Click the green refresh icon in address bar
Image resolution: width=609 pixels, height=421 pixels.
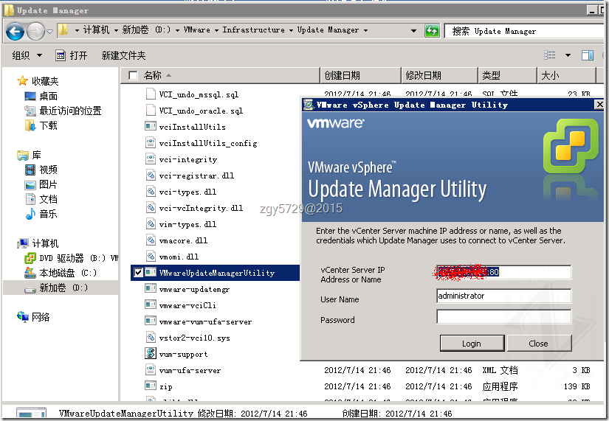(x=432, y=31)
